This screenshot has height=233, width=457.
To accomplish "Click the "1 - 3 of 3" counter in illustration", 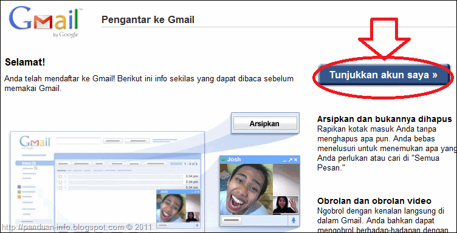I will 191,164.
